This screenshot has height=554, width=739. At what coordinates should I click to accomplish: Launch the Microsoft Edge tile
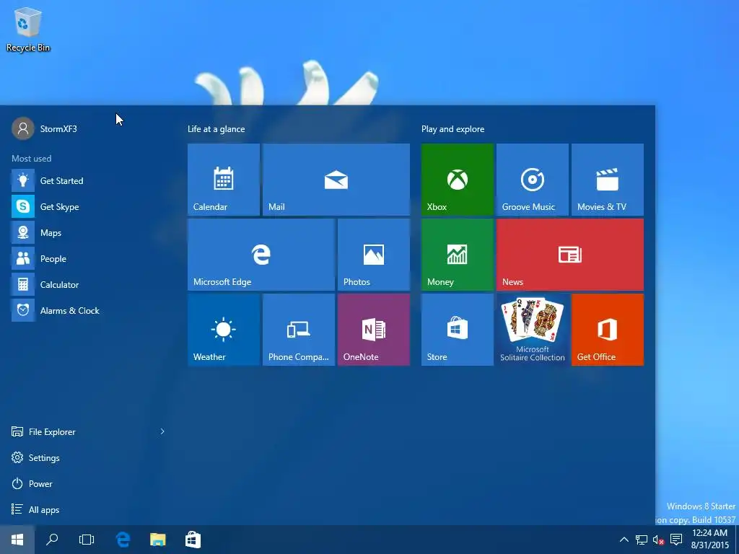coord(261,255)
